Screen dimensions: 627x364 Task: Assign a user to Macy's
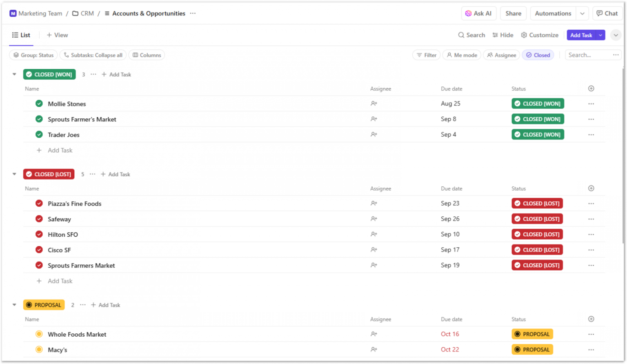[x=374, y=350]
